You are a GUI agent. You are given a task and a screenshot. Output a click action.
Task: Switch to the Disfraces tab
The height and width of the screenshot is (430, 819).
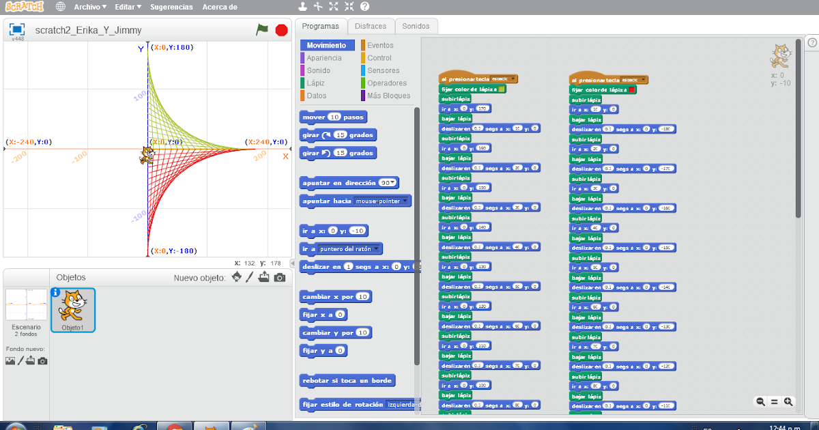pos(371,26)
